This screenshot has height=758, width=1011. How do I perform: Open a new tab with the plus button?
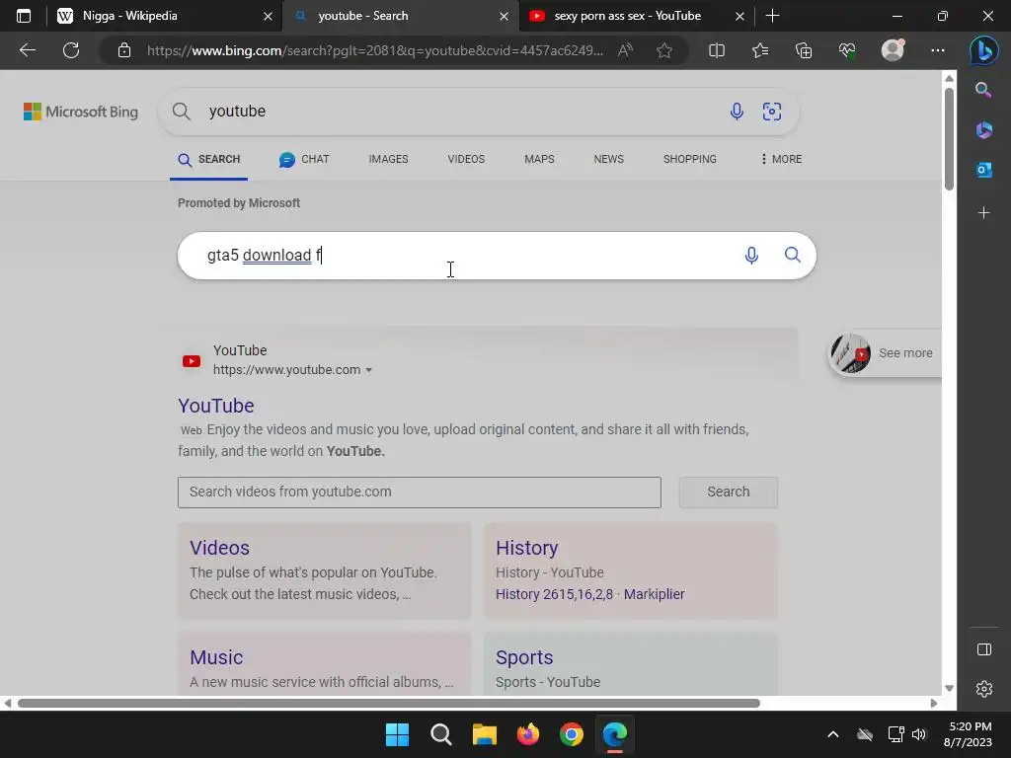[772, 16]
